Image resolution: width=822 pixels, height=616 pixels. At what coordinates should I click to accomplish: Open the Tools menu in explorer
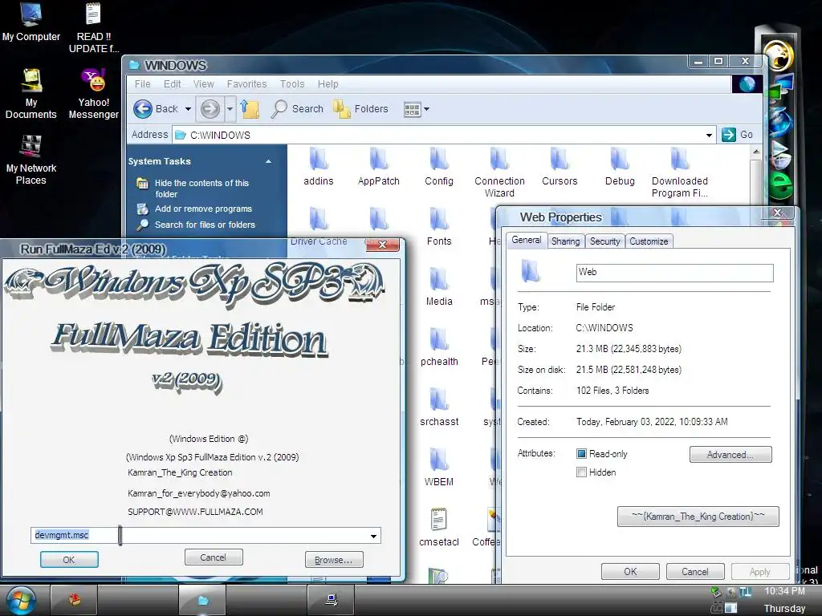click(x=292, y=83)
